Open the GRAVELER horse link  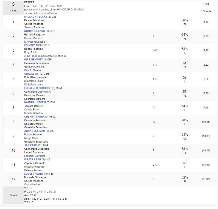[x=31, y=74]
